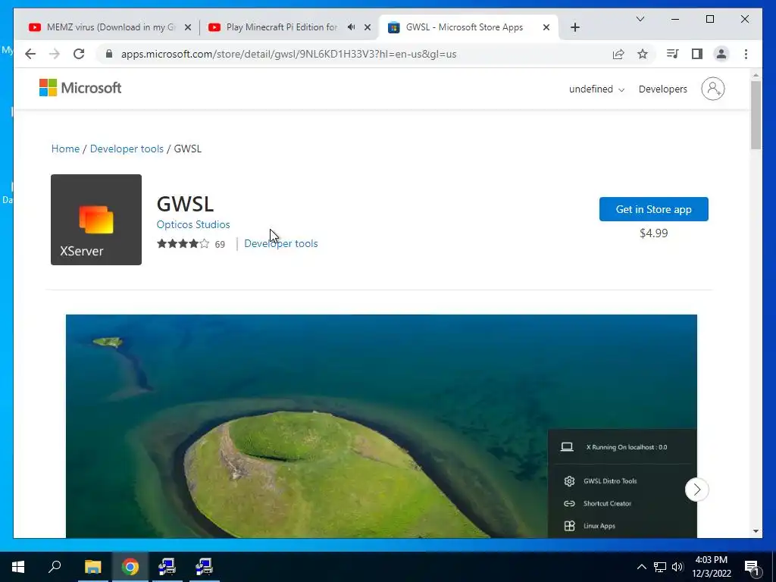Open the taskbar search icon

tap(55, 567)
